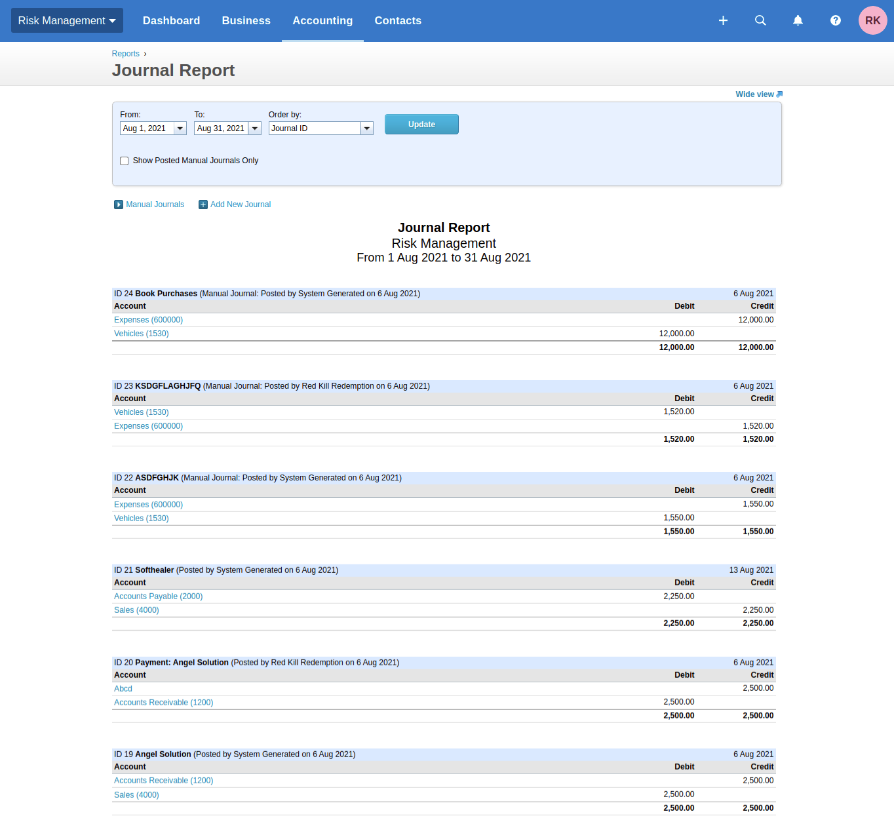Click the search icon in top bar

(x=760, y=20)
